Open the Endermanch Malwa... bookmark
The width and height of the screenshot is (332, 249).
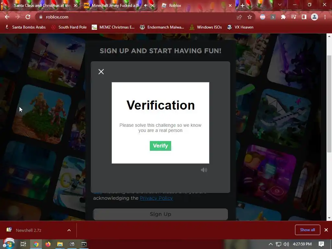click(162, 27)
